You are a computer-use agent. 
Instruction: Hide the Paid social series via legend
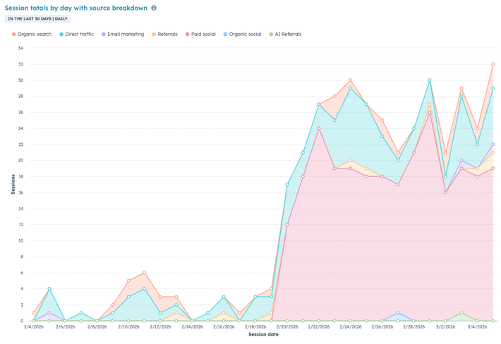tap(201, 34)
